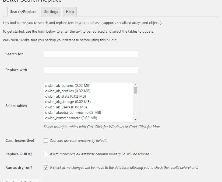Click the Search for text field
This screenshot has width=222, height=182.
[91, 54]
